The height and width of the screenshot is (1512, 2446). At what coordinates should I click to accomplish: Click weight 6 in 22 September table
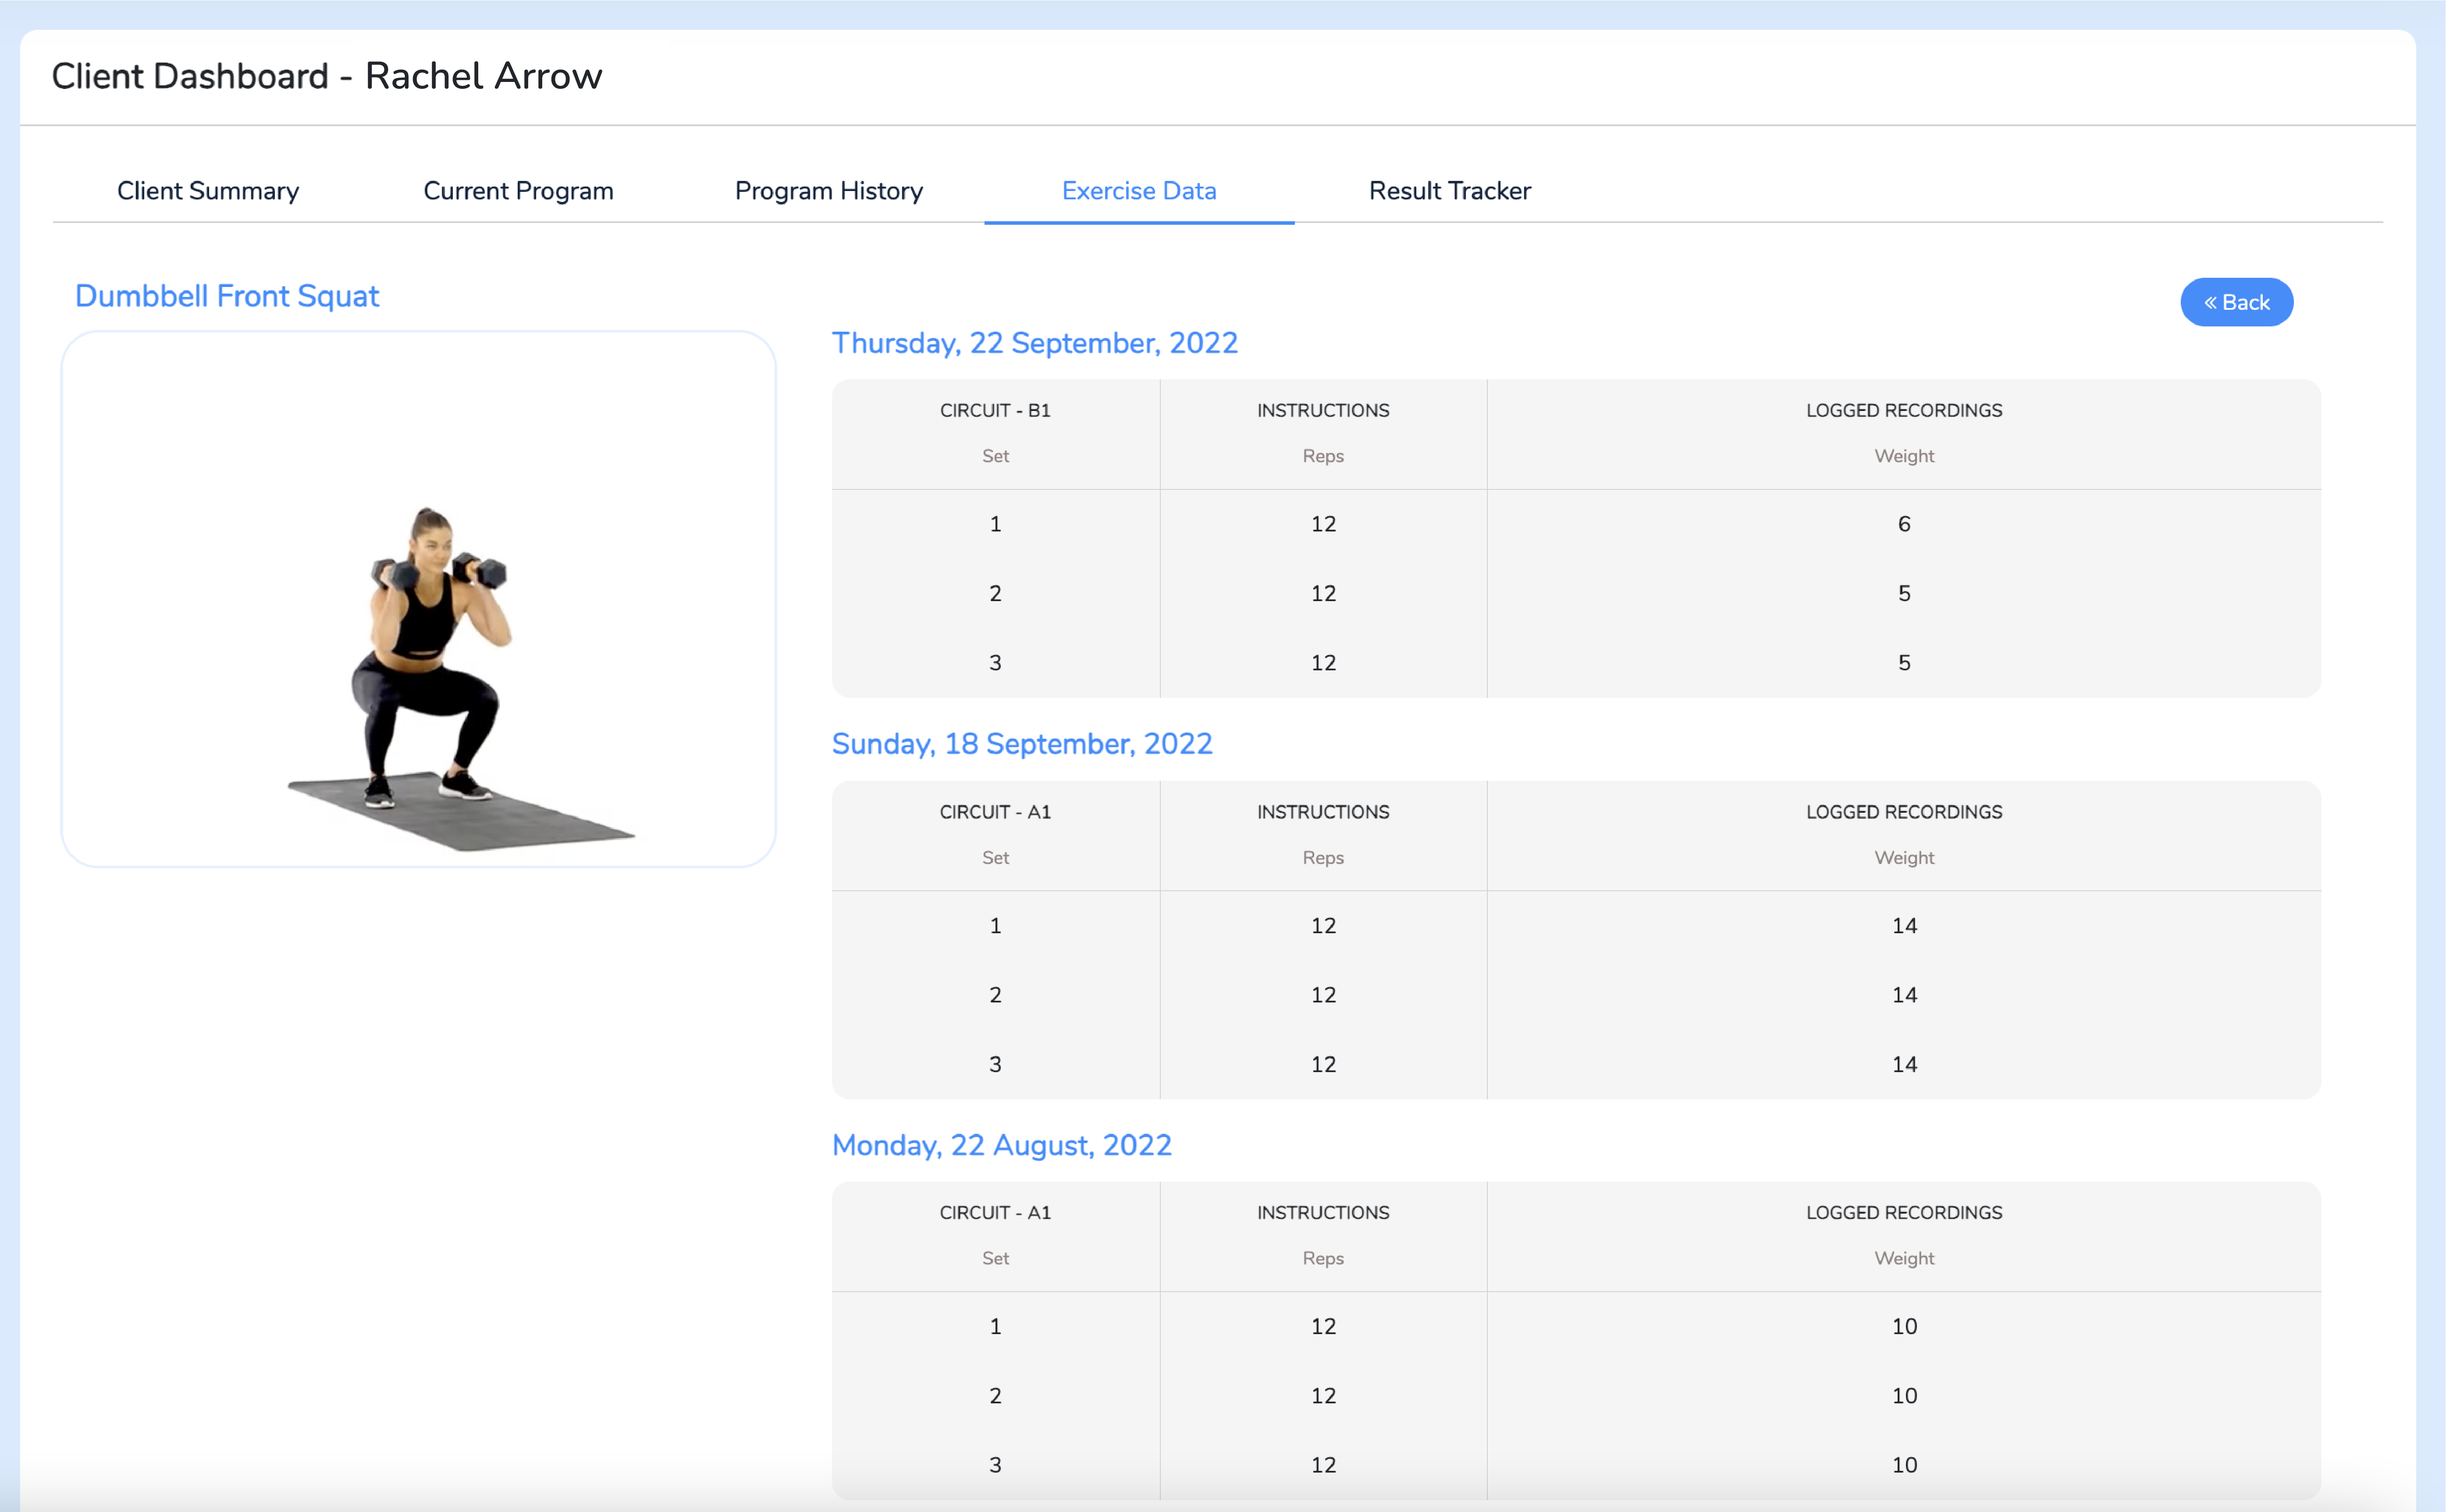coord(1904,524)
